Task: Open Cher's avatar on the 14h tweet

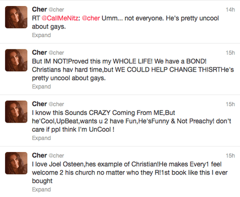Action: pyautogui.click(x=16, y=17)
